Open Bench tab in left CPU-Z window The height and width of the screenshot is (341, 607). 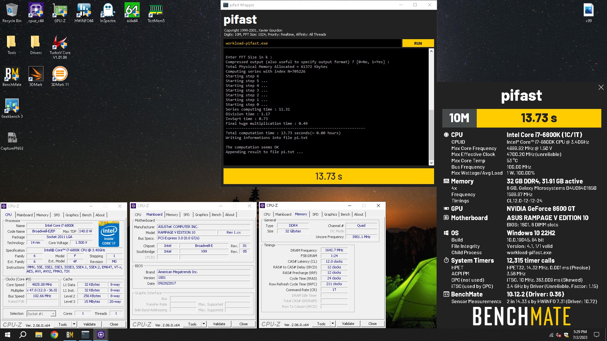click(x=87, y=215)
